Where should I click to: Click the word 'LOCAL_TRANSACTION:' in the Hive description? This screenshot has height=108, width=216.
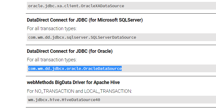pyautogui.click(x=108, y=91)
